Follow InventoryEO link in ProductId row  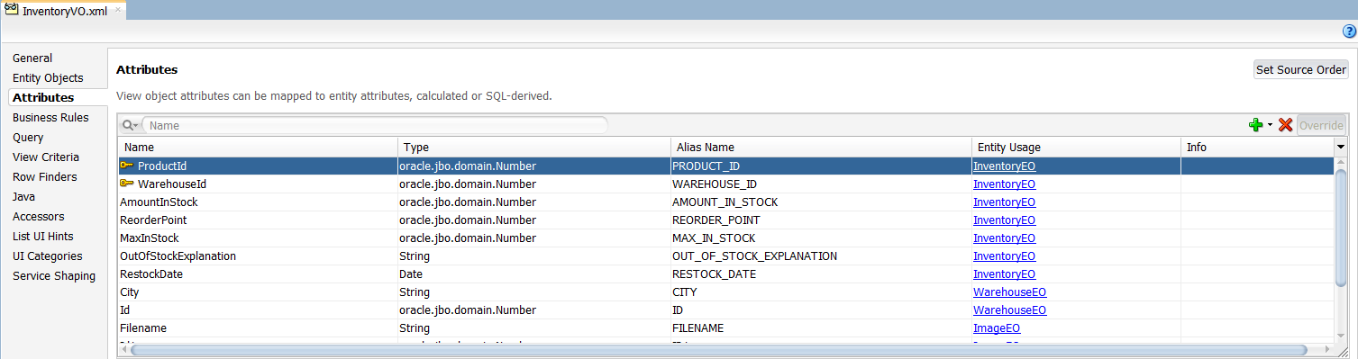(1004, 166)
